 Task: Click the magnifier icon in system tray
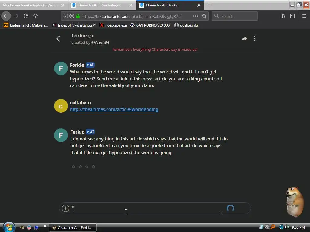(x=273, y=227)
